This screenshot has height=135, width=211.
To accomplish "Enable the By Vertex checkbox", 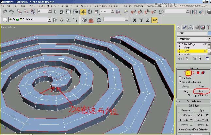I will pos(180,78).
